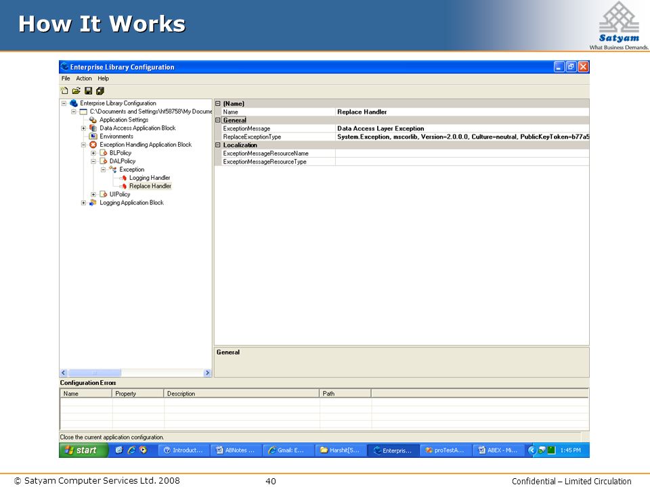Switch to the Gmail taskbar window

tap(288, 450)
